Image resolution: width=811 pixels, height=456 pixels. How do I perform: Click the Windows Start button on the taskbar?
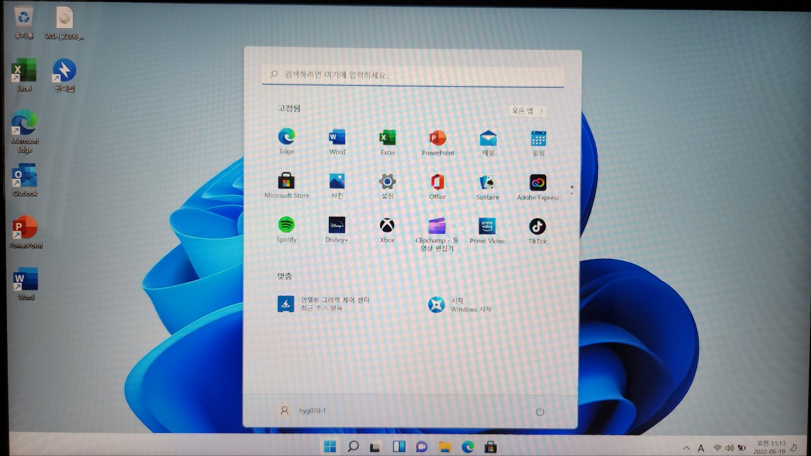click(330, 447)
